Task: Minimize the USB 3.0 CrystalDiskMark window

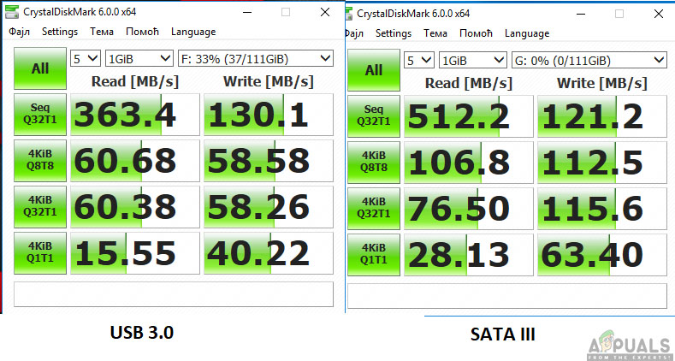Action: 247,13
